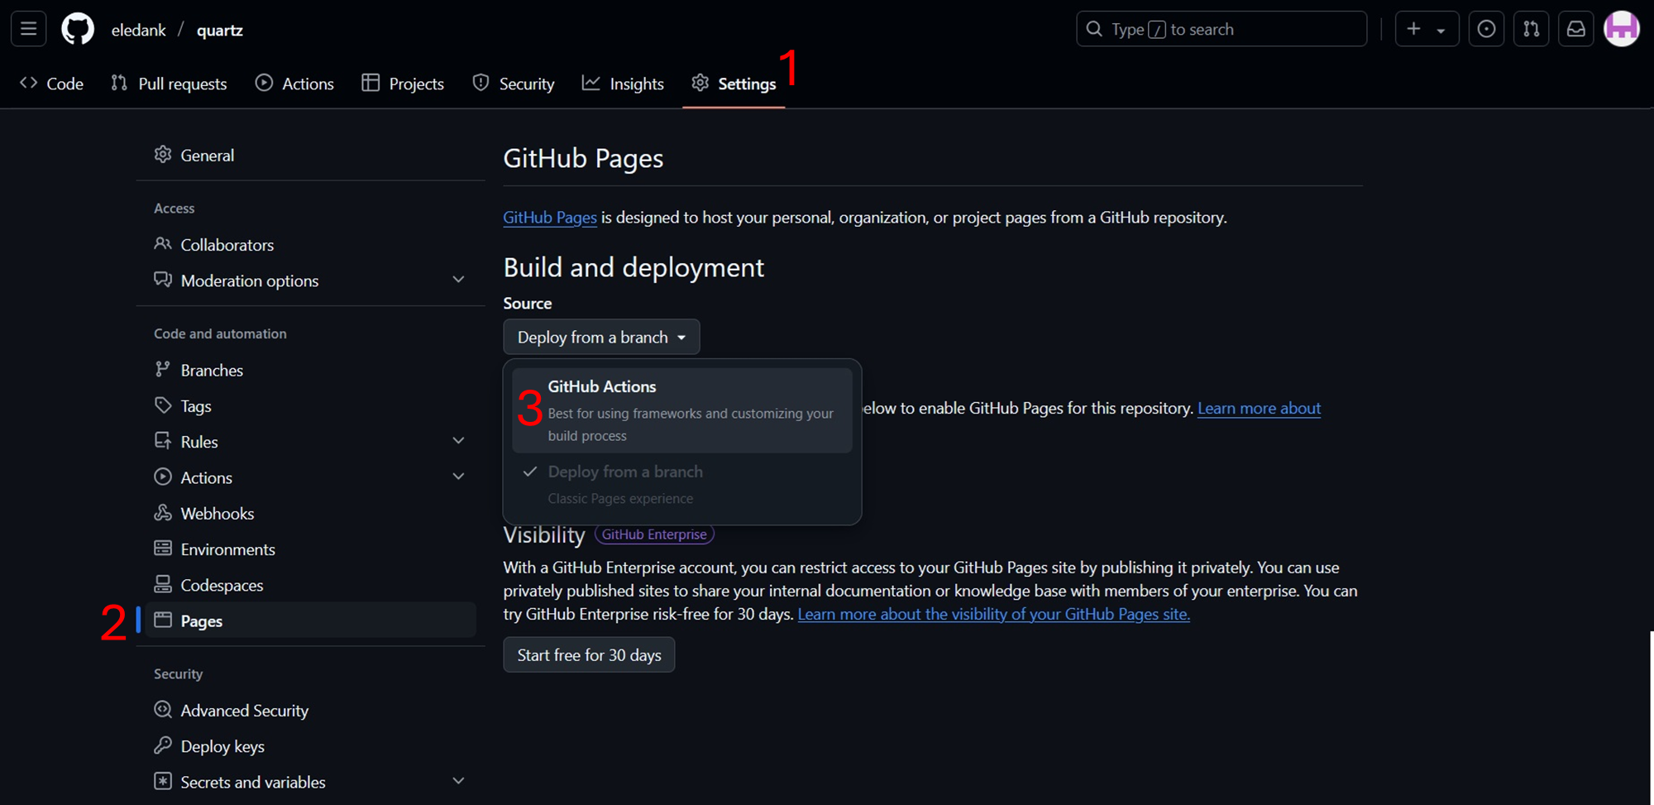Open visibility of GitHub Pages site link
Viewport: 1654px width, 805px height.
click(x=993, y=614)
